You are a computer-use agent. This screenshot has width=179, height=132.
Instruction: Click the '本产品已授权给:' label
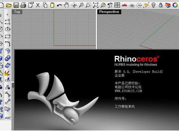(x=127, y=83)
